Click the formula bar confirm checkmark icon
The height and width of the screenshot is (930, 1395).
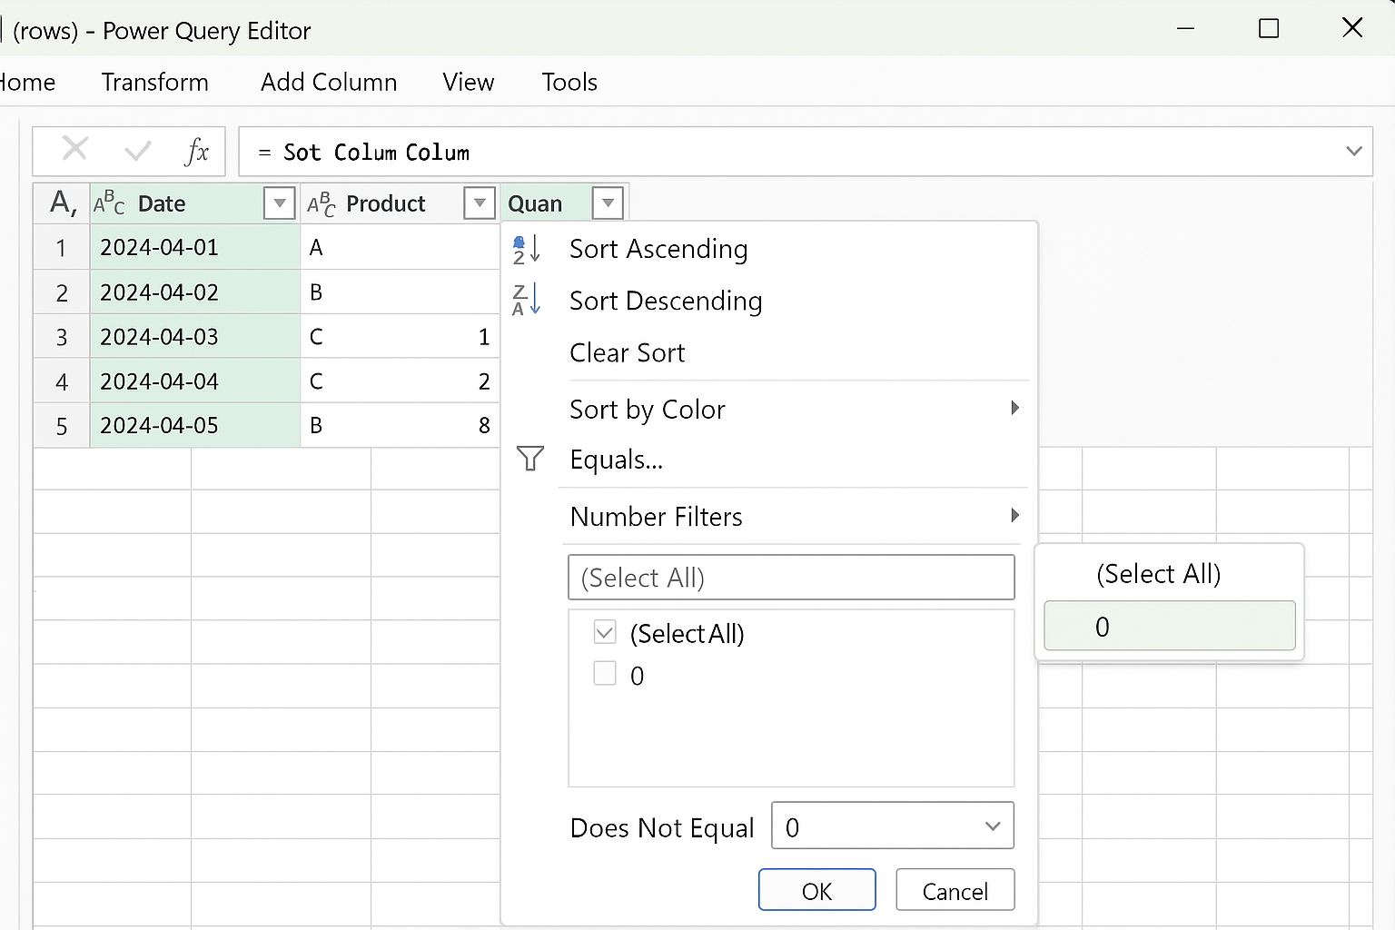pyautogui.click(x=138, y=150)
